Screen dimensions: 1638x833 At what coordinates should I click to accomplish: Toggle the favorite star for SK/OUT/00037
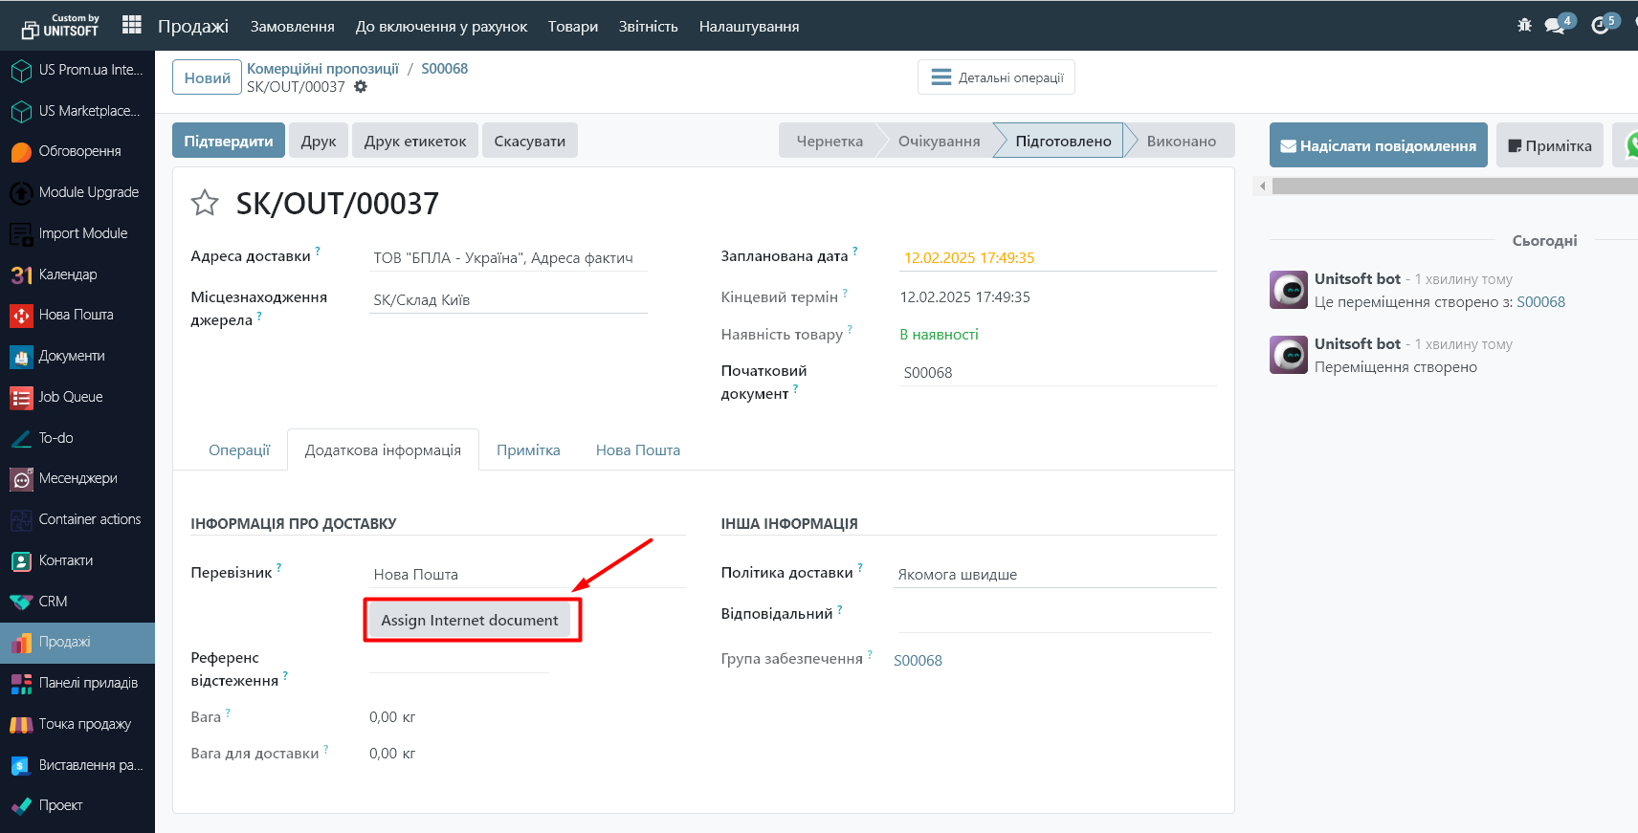[x=205, y=203]
